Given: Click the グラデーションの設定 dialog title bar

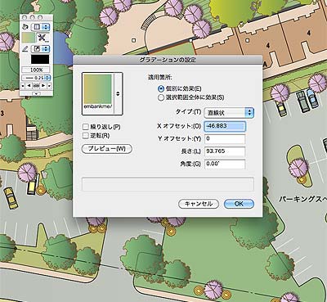Looking at the screenshot, I should pyautogui.click(x=168, y=60).
